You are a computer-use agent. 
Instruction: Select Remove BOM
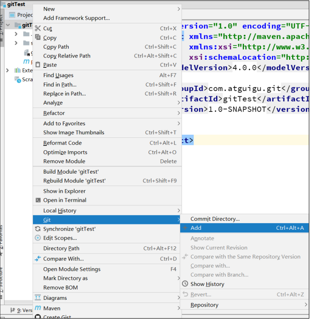point(107,287)
